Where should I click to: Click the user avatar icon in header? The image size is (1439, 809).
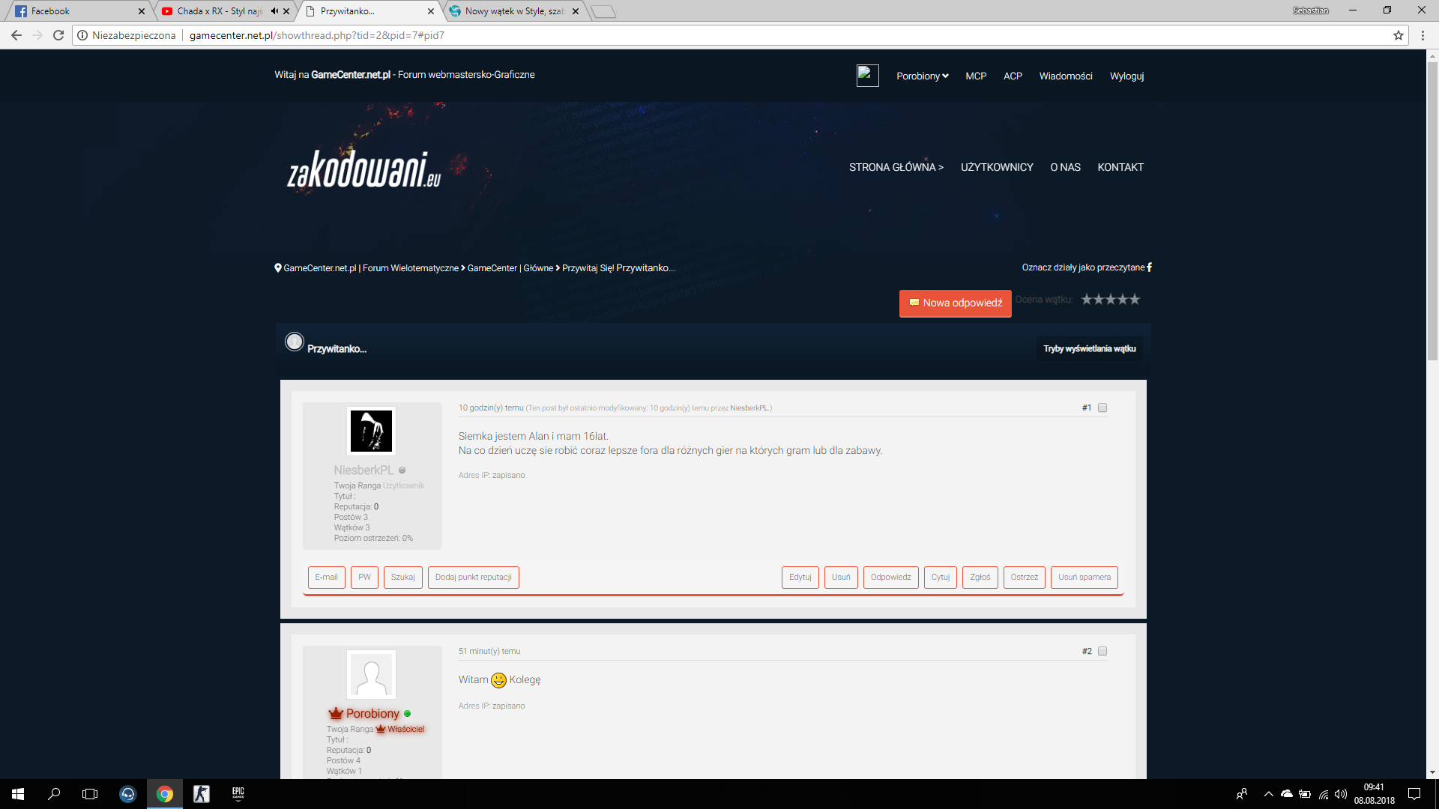867,76
